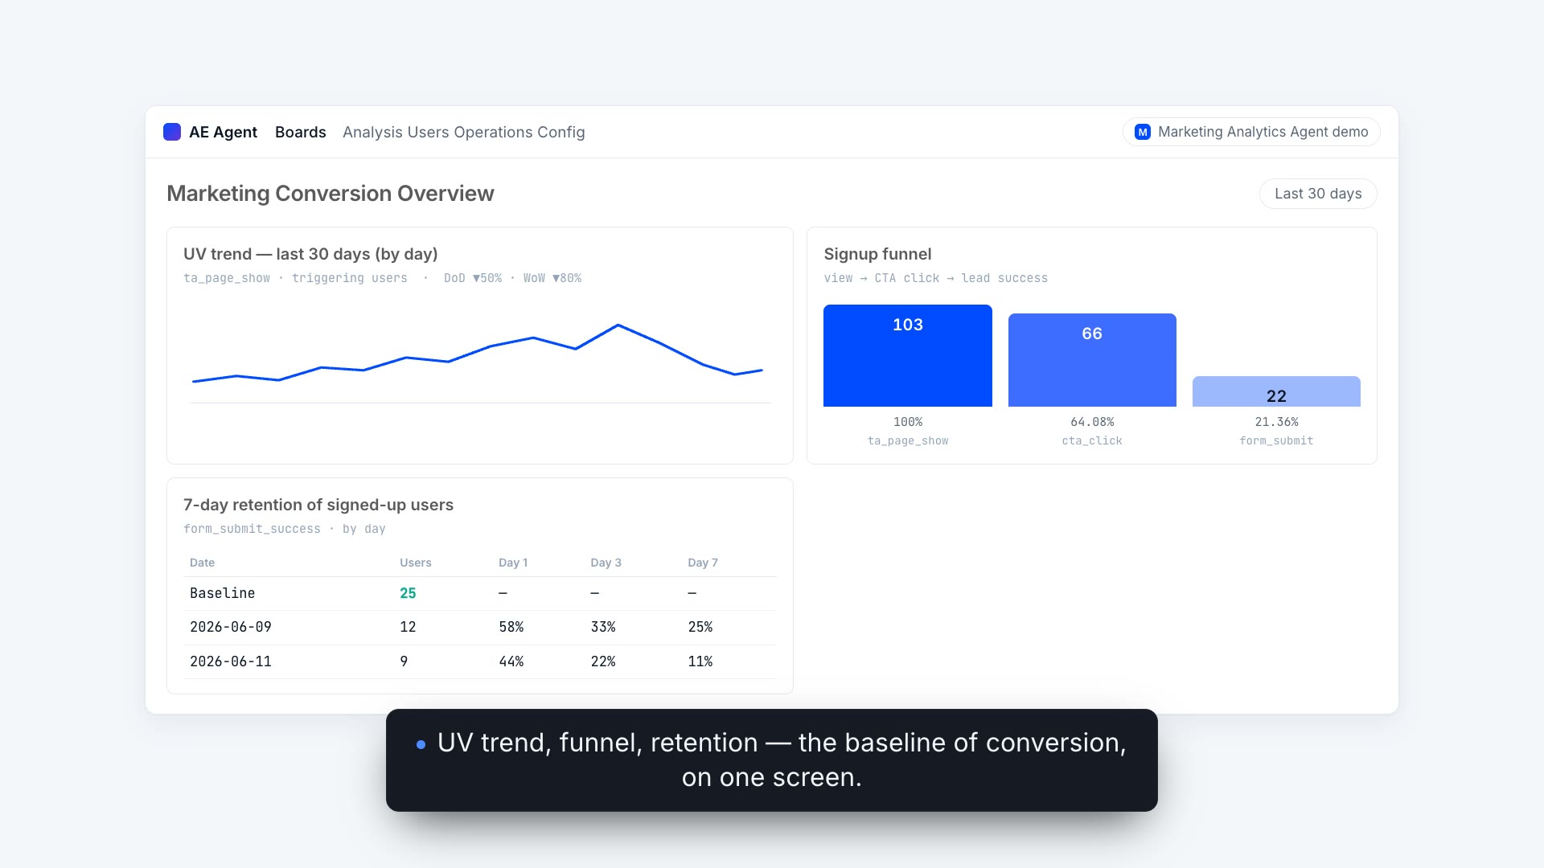Click the Baseline users value 25
Image resolution: width=1544 pixels, height=868 pixels.
click(408, 593)
